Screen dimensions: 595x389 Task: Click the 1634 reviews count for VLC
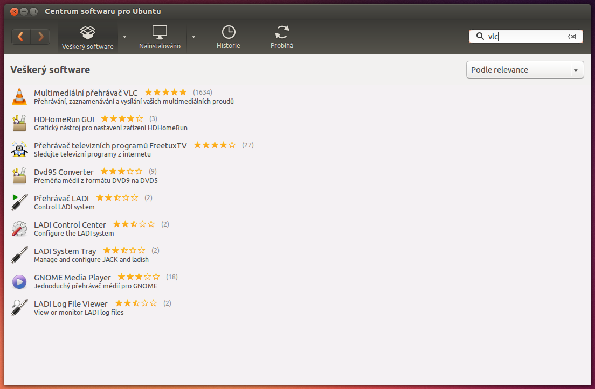click(x=203, y=93)
